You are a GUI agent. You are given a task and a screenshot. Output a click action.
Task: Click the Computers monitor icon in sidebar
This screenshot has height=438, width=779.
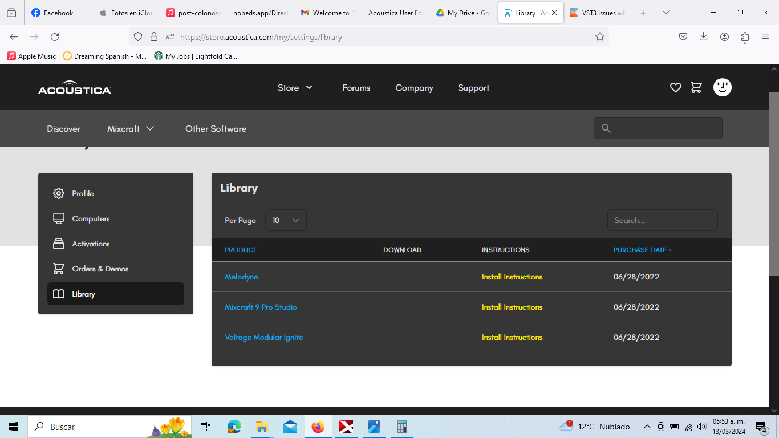coord(59,218)
